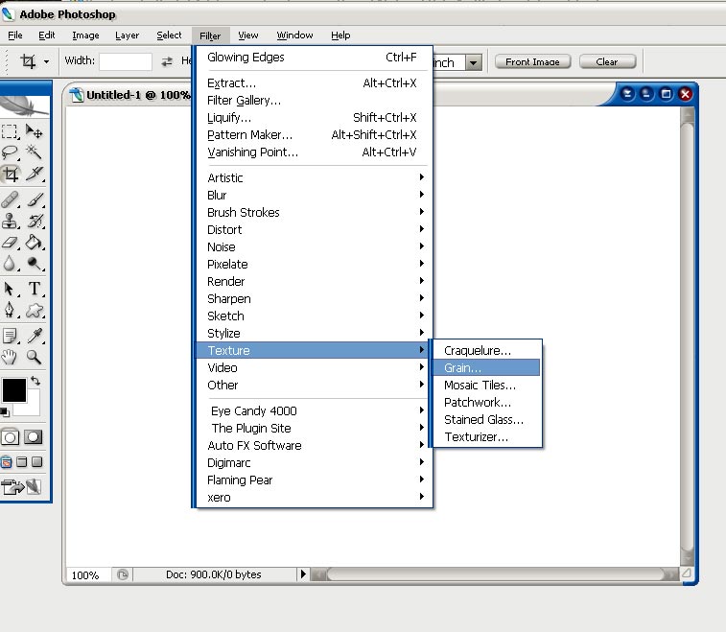
Task: Switch to Quick Mask mode
Action: pos(33,437)
